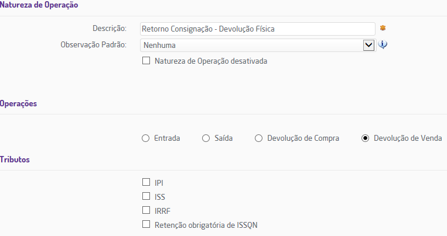
Task: Click the Observação Padrão field label
Action: coord(94,44)
